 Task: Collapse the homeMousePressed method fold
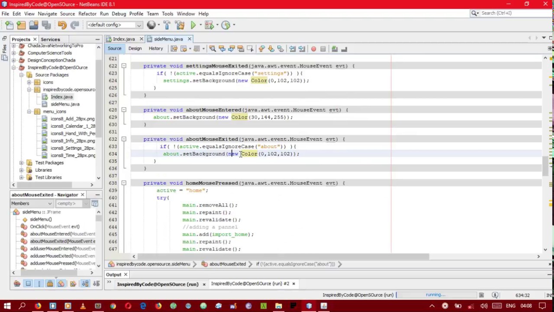point(124,183)
